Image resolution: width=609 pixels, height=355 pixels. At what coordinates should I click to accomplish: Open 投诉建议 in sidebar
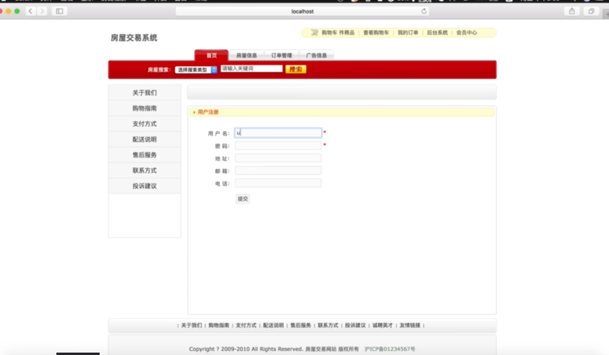pos(145,186)
